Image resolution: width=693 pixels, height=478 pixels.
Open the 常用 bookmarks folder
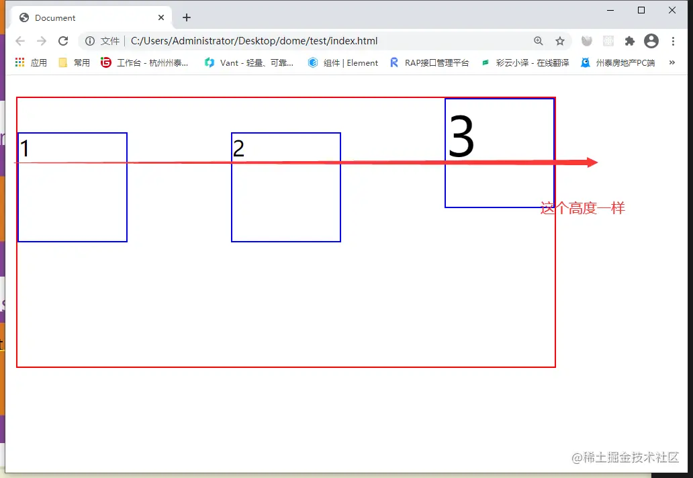point(75,62)
